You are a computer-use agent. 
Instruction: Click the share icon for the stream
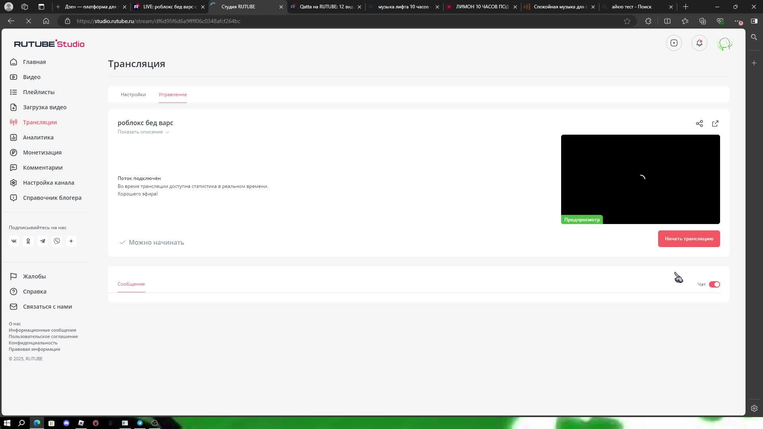699,124
